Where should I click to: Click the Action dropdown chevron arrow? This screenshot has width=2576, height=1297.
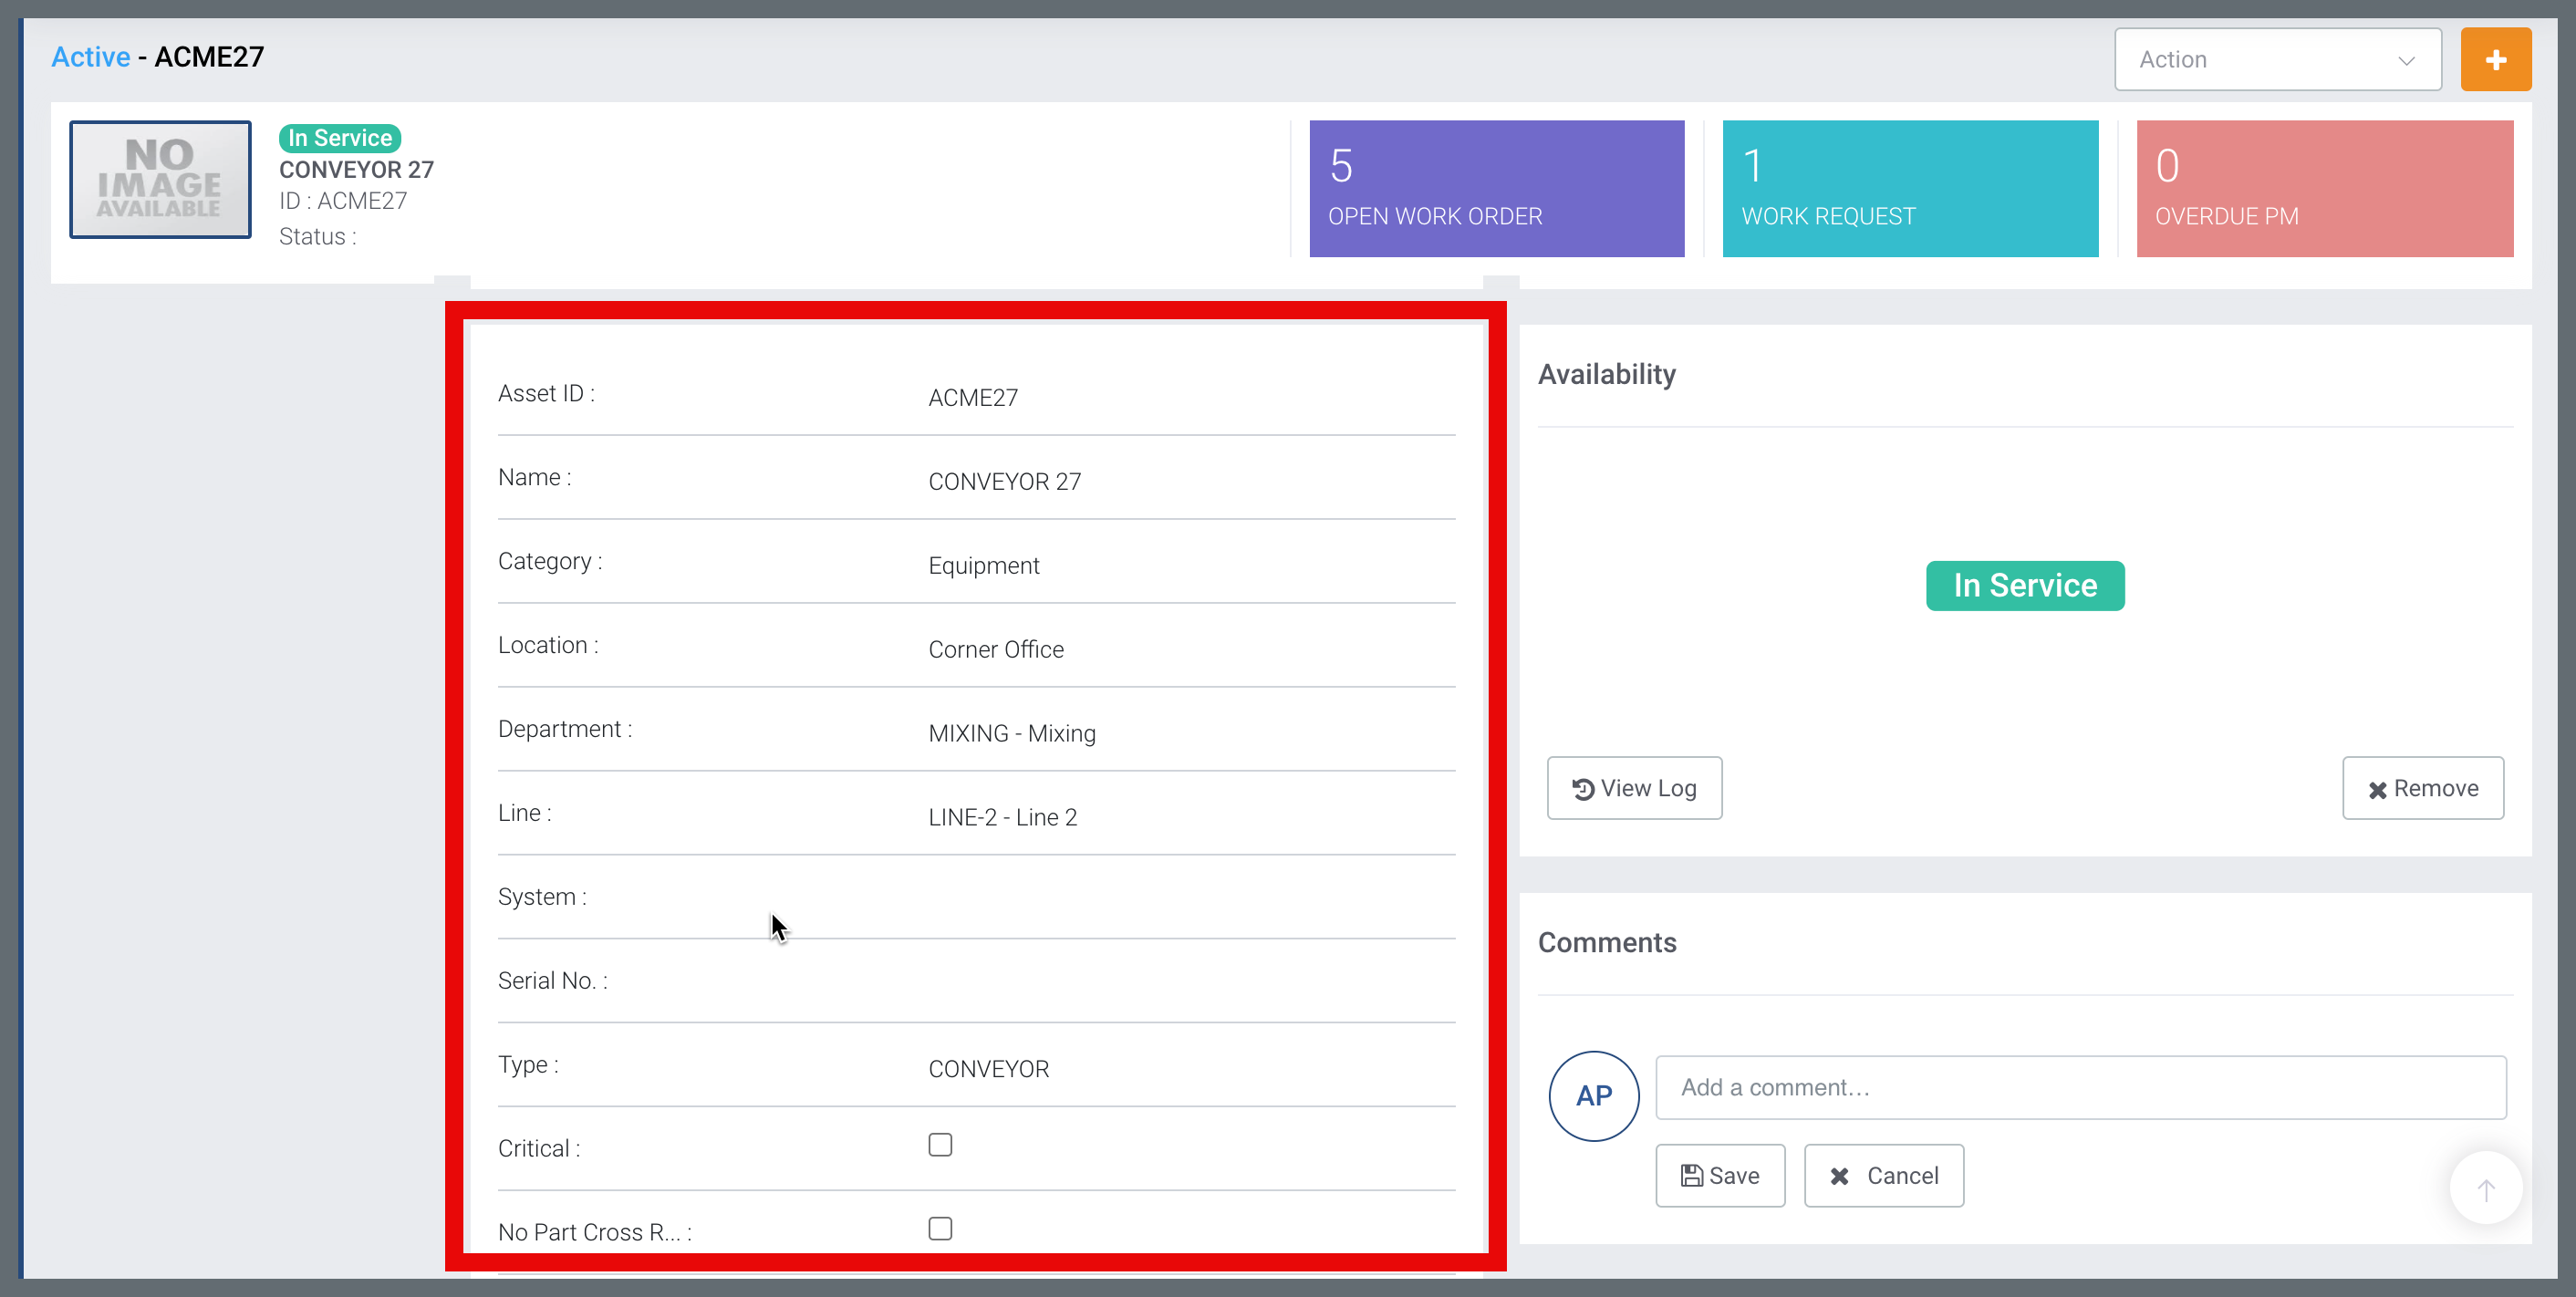pyautogui.click(x=2406, y=61)
